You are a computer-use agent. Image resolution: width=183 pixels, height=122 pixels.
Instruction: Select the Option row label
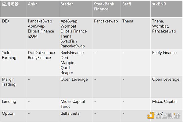click(x=8, y=113)
